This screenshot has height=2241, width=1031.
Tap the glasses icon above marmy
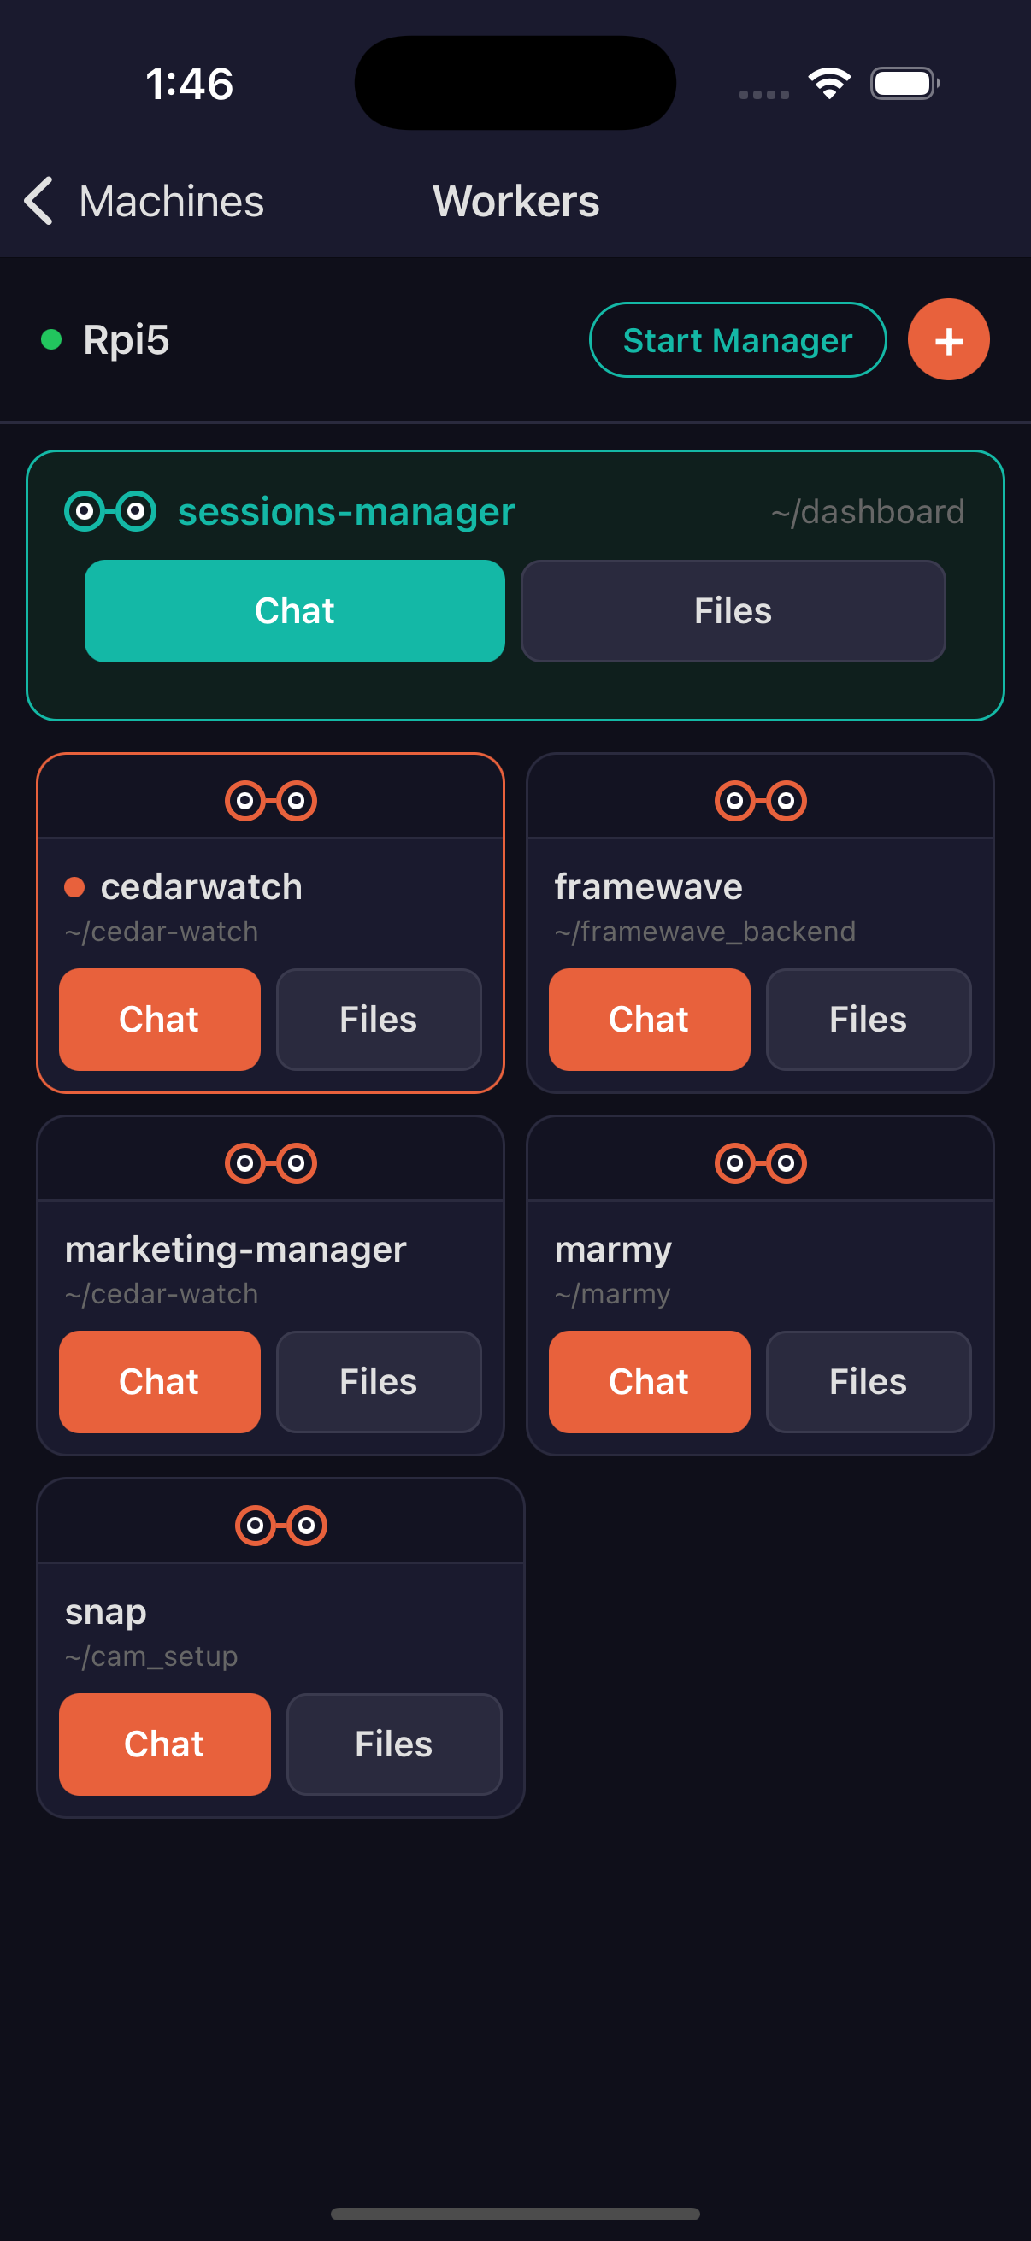pyautogui.click(x=760, y=1163)
